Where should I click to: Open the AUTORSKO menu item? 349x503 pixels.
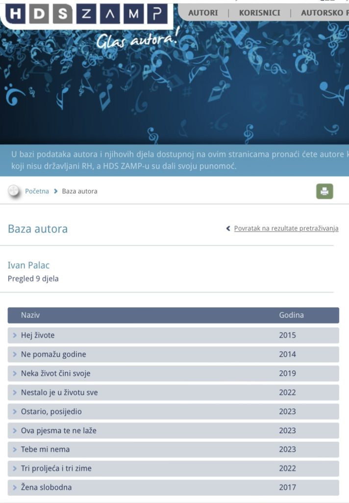coord(324,13)
